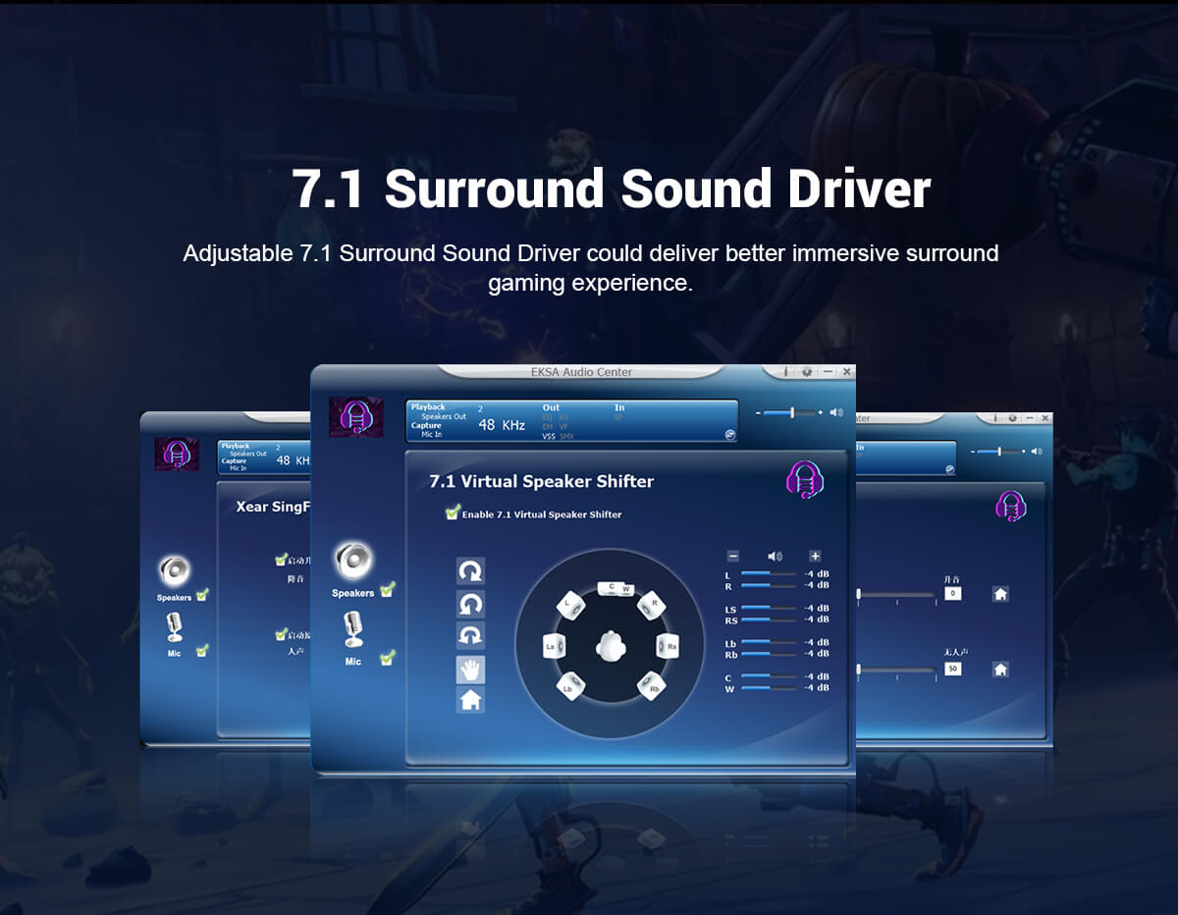The image size is (1178, 915).
Task: Select the W subwoofer speaker cube
Action: point(627,588)
